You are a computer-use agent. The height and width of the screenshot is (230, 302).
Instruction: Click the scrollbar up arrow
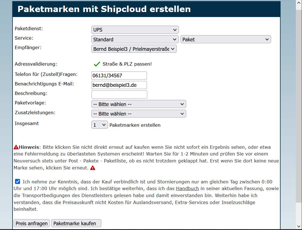point(299,3)
